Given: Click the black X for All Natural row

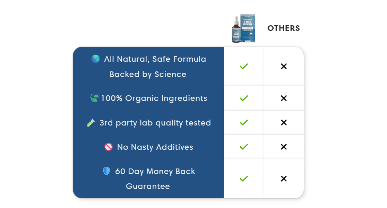Looking at the screenshot, I should [x=284, y=66].
